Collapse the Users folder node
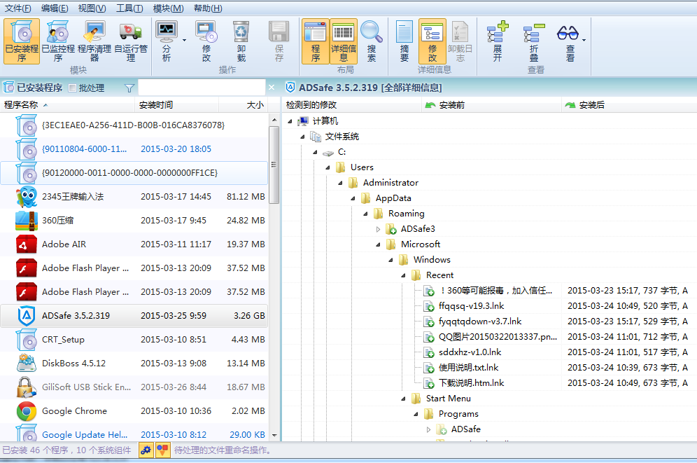This screenshot has height=463, width=697. 328,167
